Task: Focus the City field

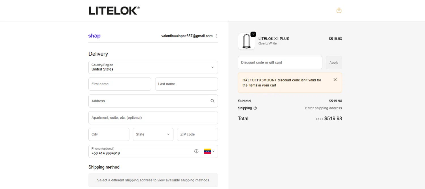Action: tap(109, 134)
